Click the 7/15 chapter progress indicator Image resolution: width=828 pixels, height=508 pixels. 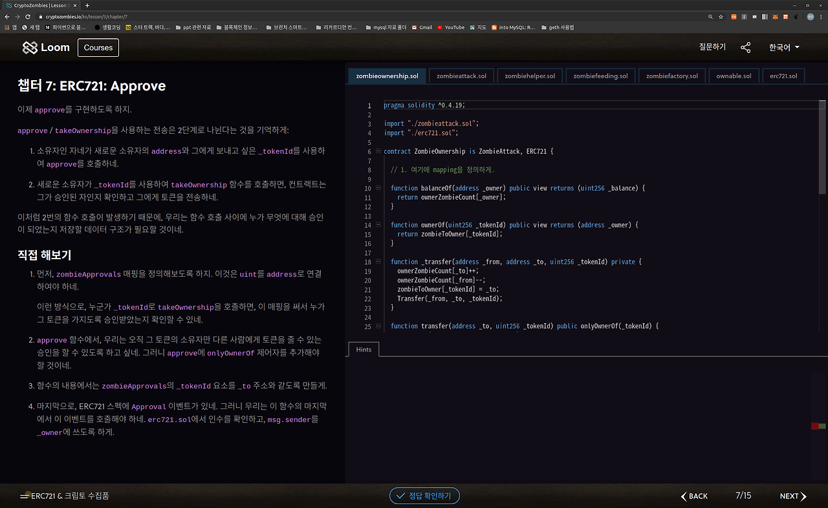pos(743,496)
